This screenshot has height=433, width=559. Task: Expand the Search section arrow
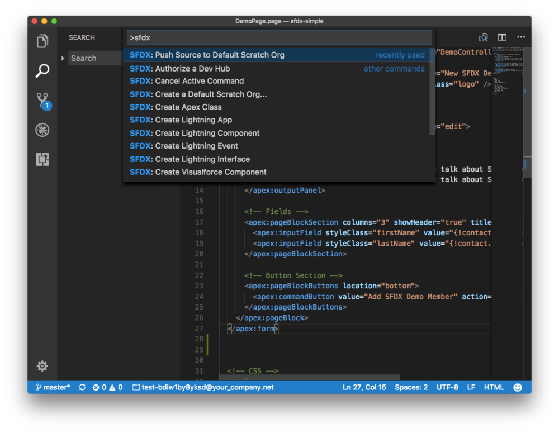tap(63, 58)
